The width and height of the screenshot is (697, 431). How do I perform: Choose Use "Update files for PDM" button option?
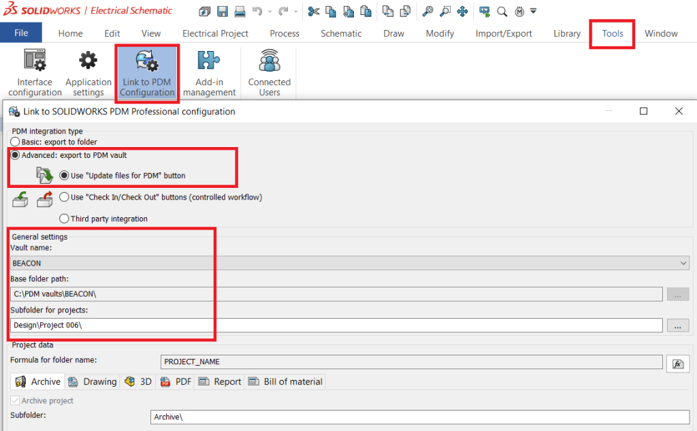(x=64, y=176)
